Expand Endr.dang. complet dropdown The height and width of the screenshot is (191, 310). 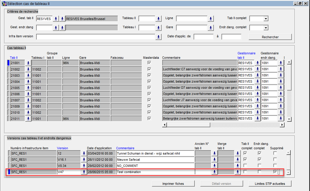266,28
